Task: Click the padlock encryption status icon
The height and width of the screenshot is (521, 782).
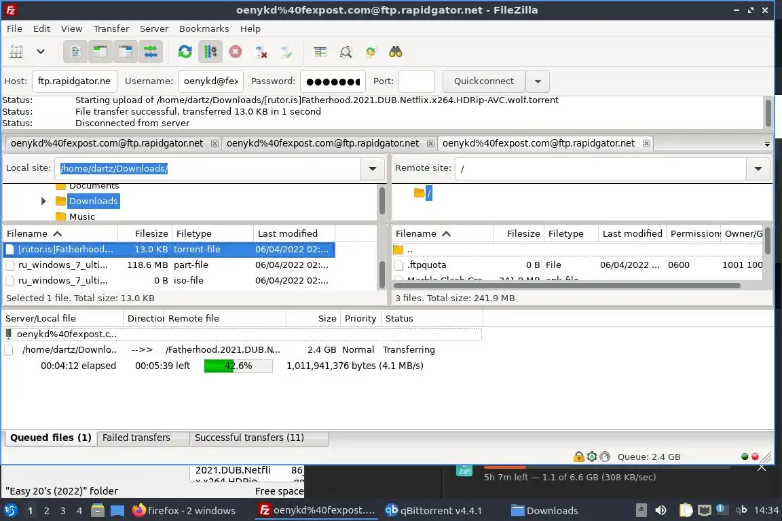Action: [x=578, y=456]
